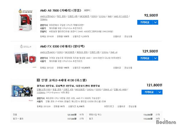Select the 병행수입 박스 116,000원 option
Image resolution: width=177 pixels, height=125 pixels.
click(124, 115)
